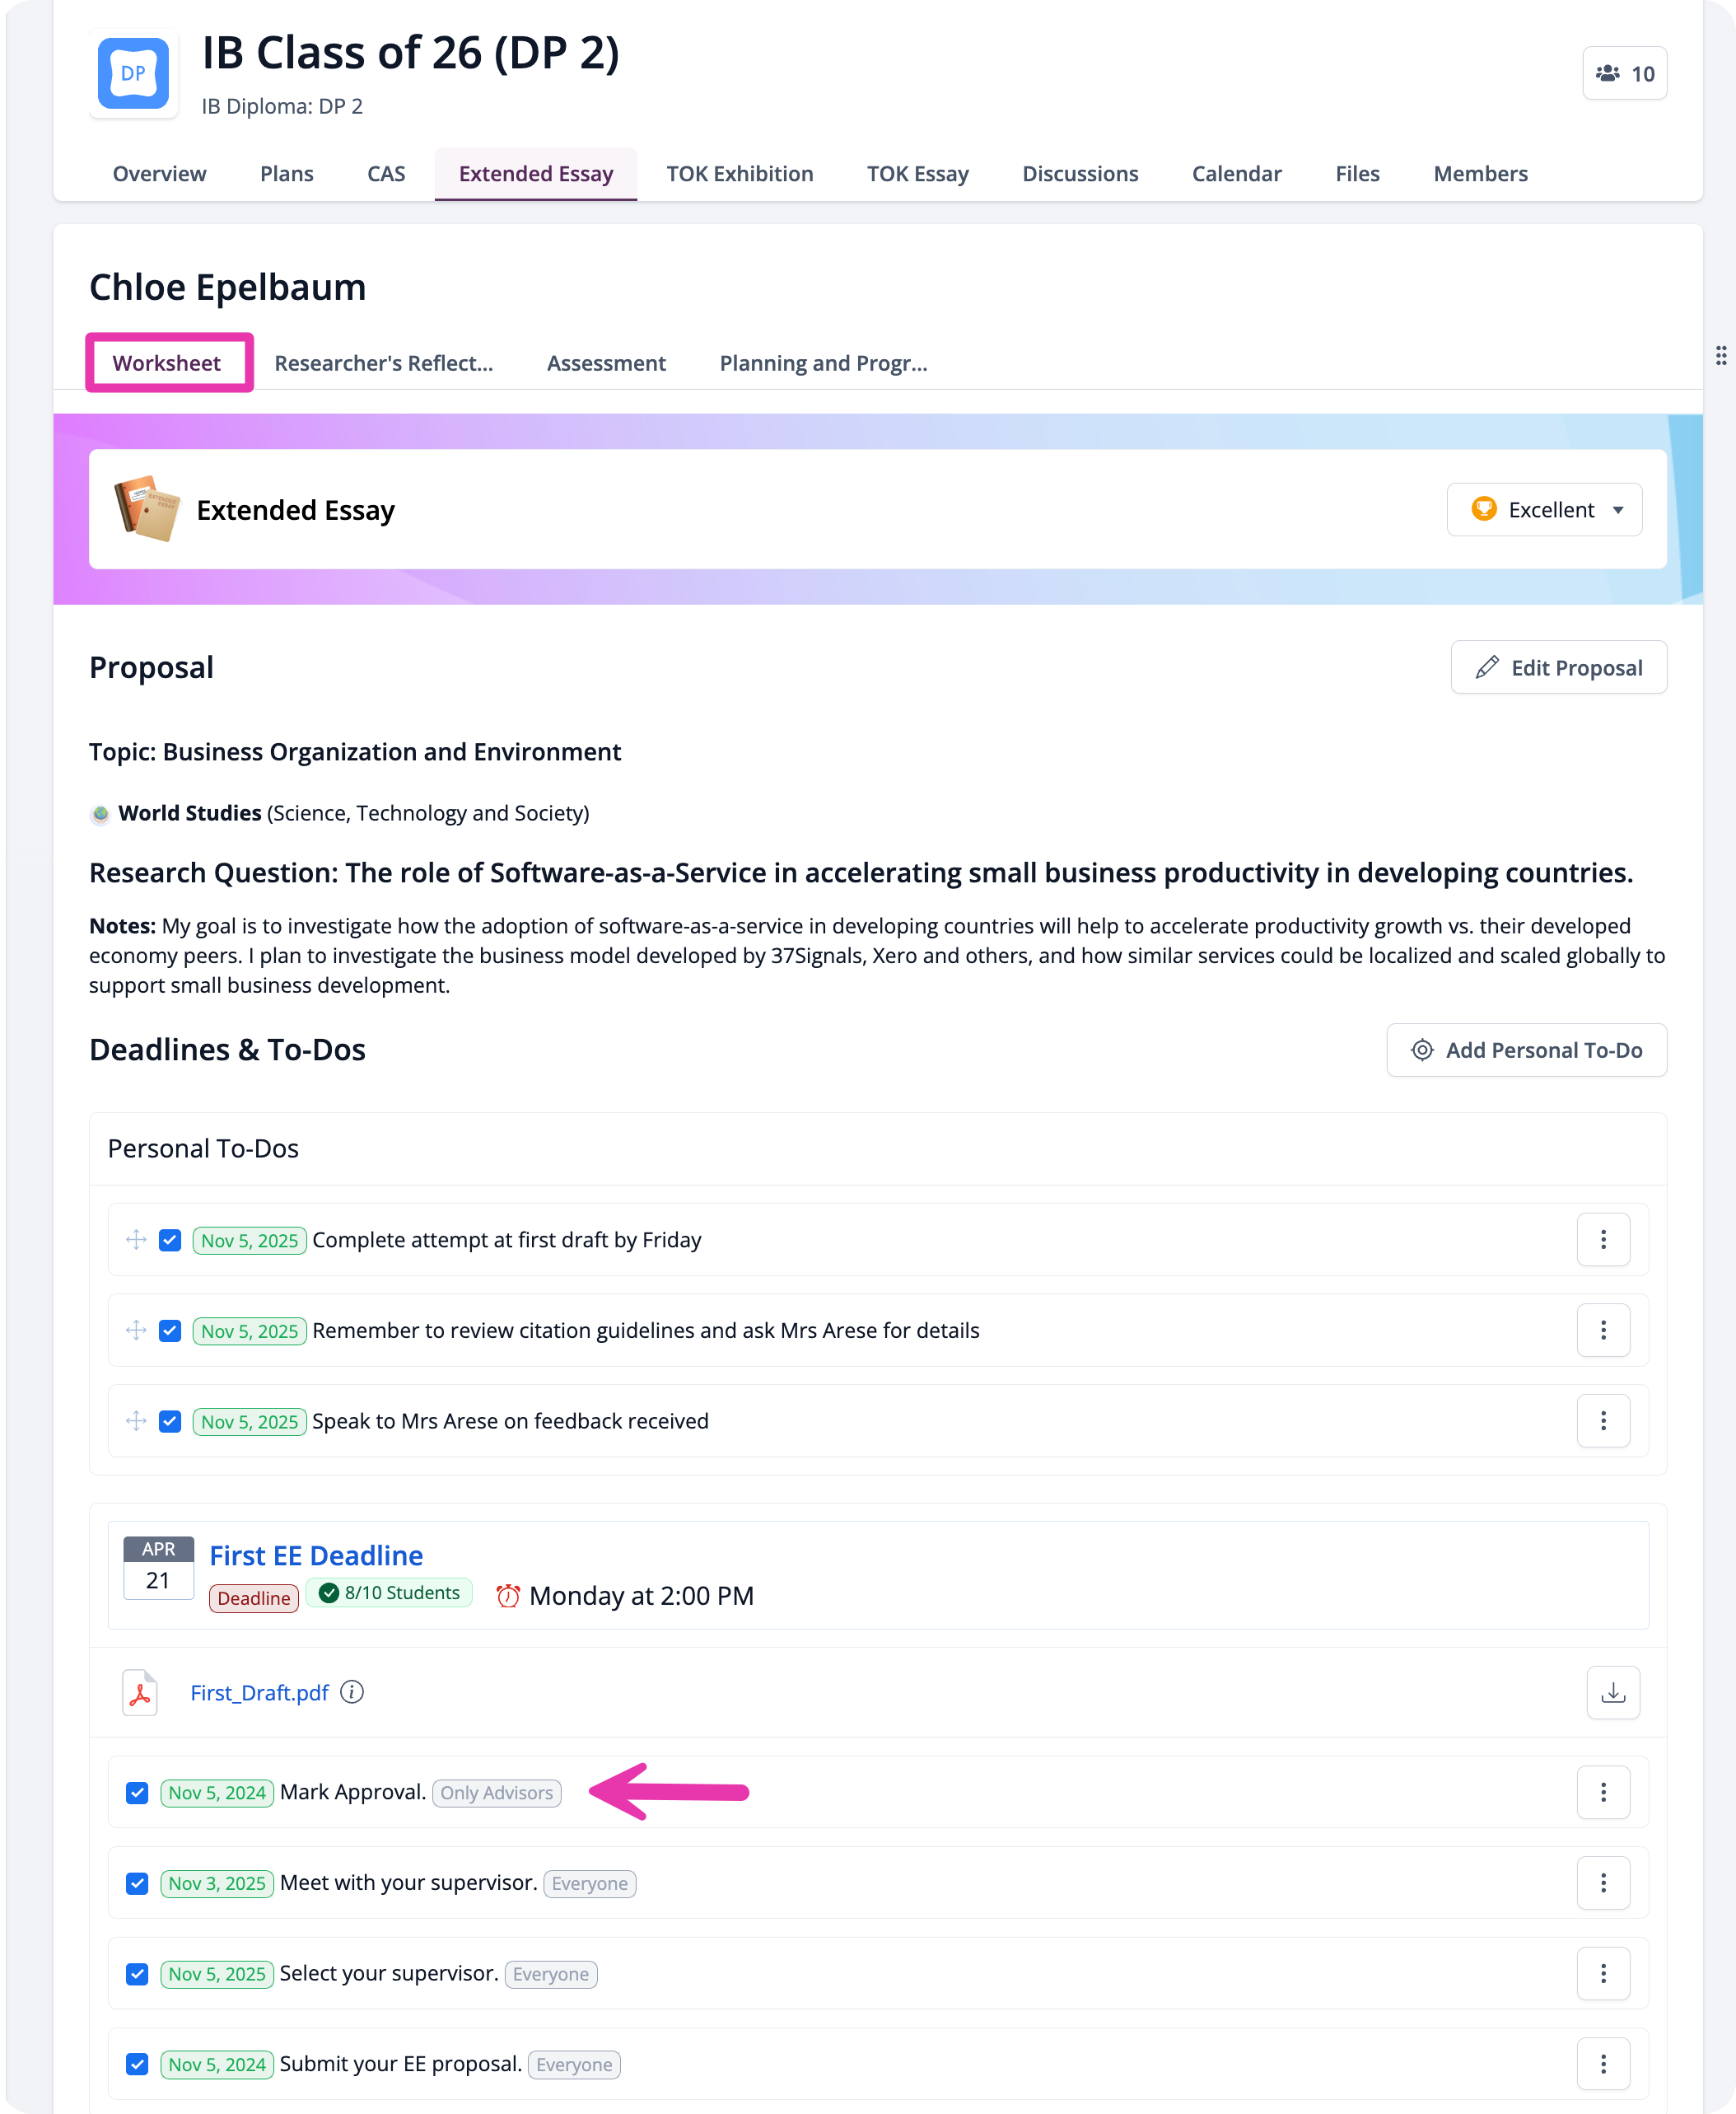Viewport: 1736px width, 2114px height.
Task: Download First_Draft.pdf using the download icon
Action: (1612, 1692)
